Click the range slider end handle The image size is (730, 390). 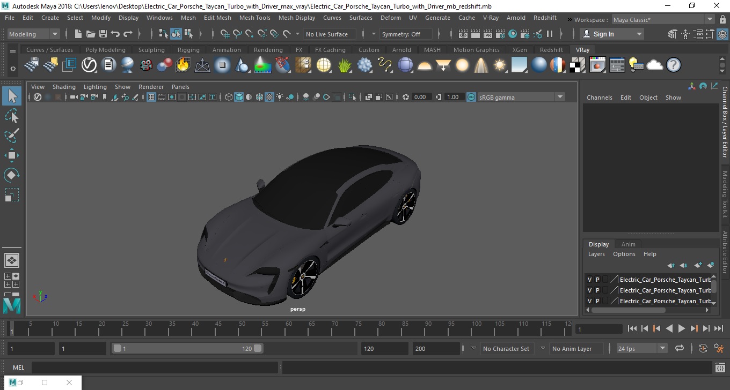pos(258,348)
